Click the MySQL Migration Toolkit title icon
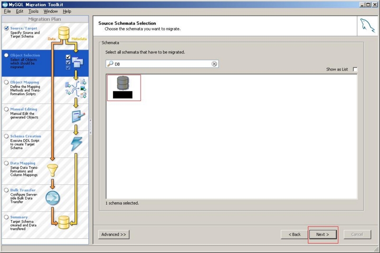The image size is (380, 253). click(x=5, y=5)
